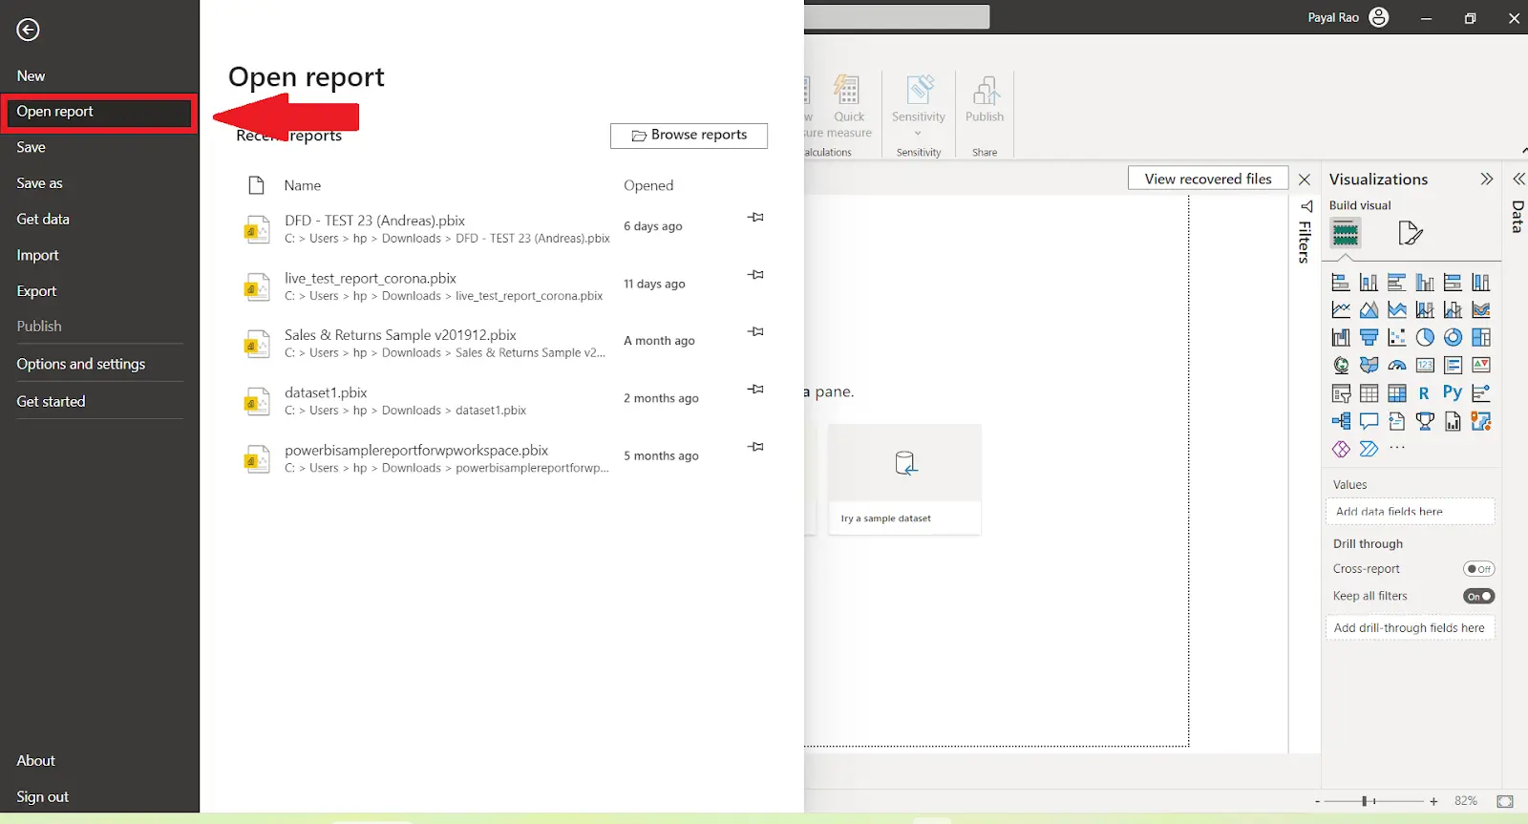
Task: Choose Save as from File menu
Action: (39, 183)
